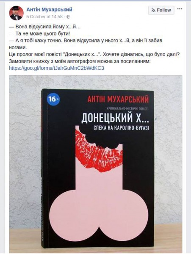Open the goo.gl forms order link
Screen dimensions: 191x254
56,68
